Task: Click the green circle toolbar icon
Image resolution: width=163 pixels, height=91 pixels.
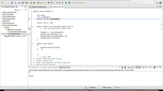Action: 66,3
